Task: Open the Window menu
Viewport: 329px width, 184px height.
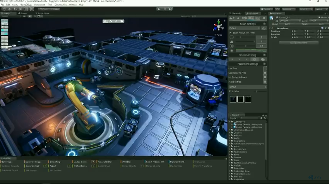Action: pyautogui.click(x=72, y=5)
